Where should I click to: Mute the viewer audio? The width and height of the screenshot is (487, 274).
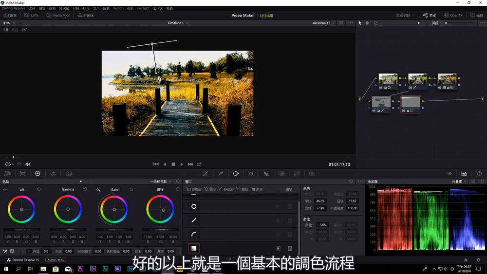[28, 164]
